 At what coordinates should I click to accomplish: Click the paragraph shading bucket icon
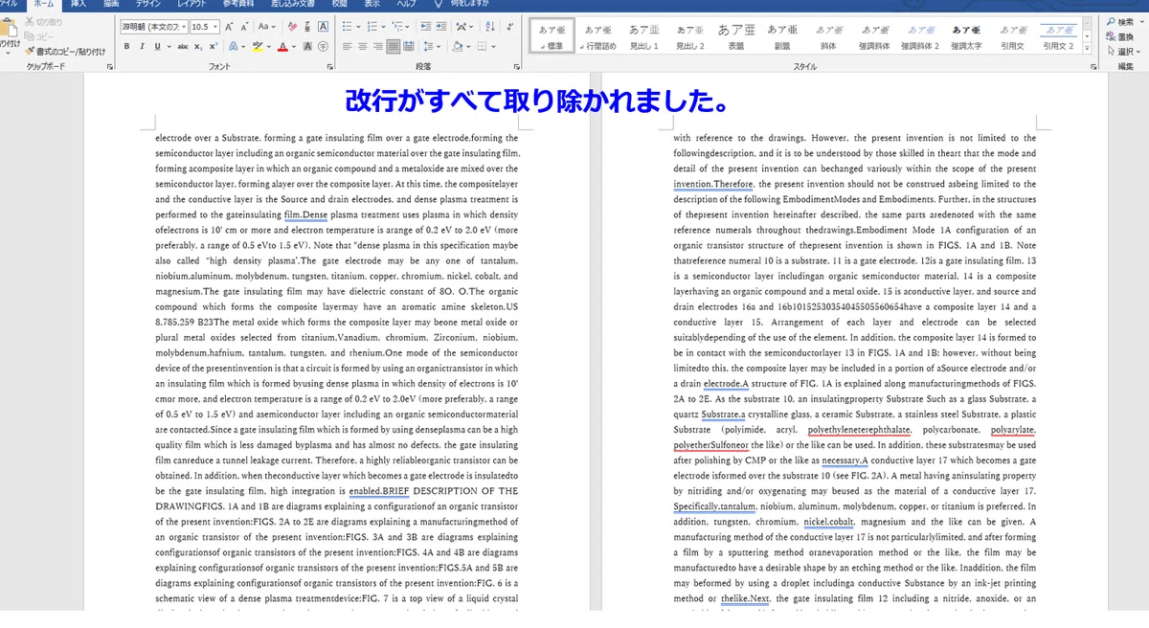point(457,46)
